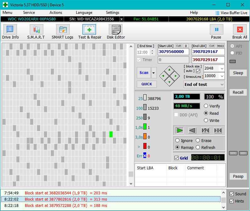
Task: Disable the Sound checkbox
Action: tap(231, 194)
